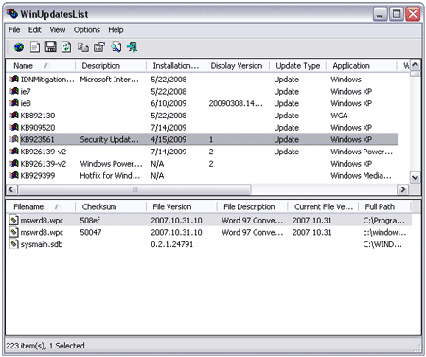The width and height of the screenshot is (426, 357).
Task: Click the vertical scrollbar down arrow
Action: (x=416, y=177)
